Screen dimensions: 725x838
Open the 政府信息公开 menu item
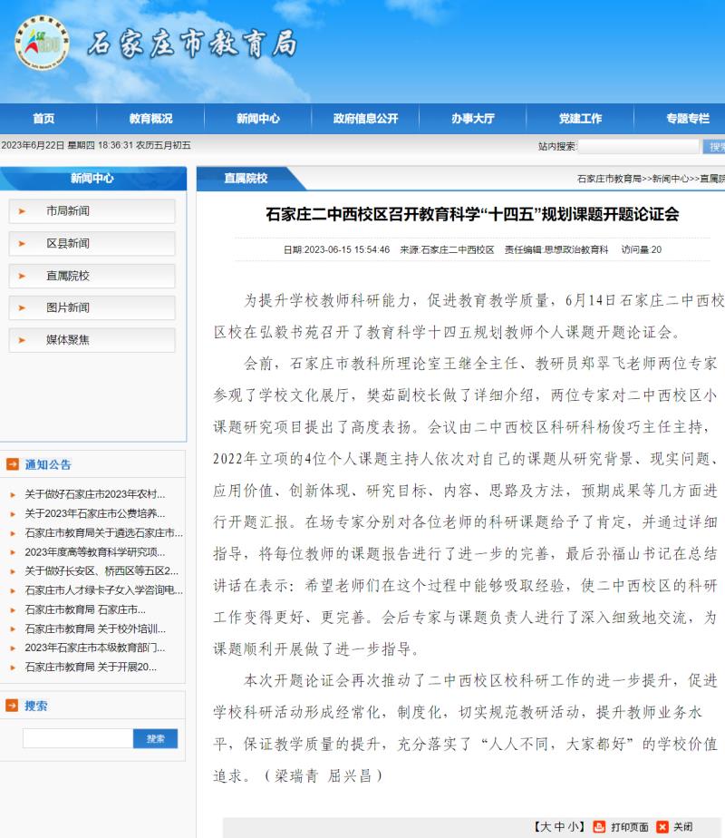pos(365,119)
